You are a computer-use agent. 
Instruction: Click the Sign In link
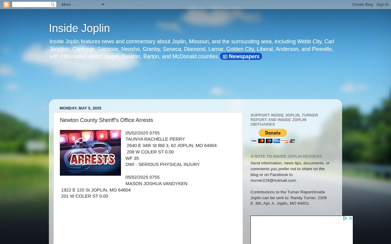tap(382, 4)
